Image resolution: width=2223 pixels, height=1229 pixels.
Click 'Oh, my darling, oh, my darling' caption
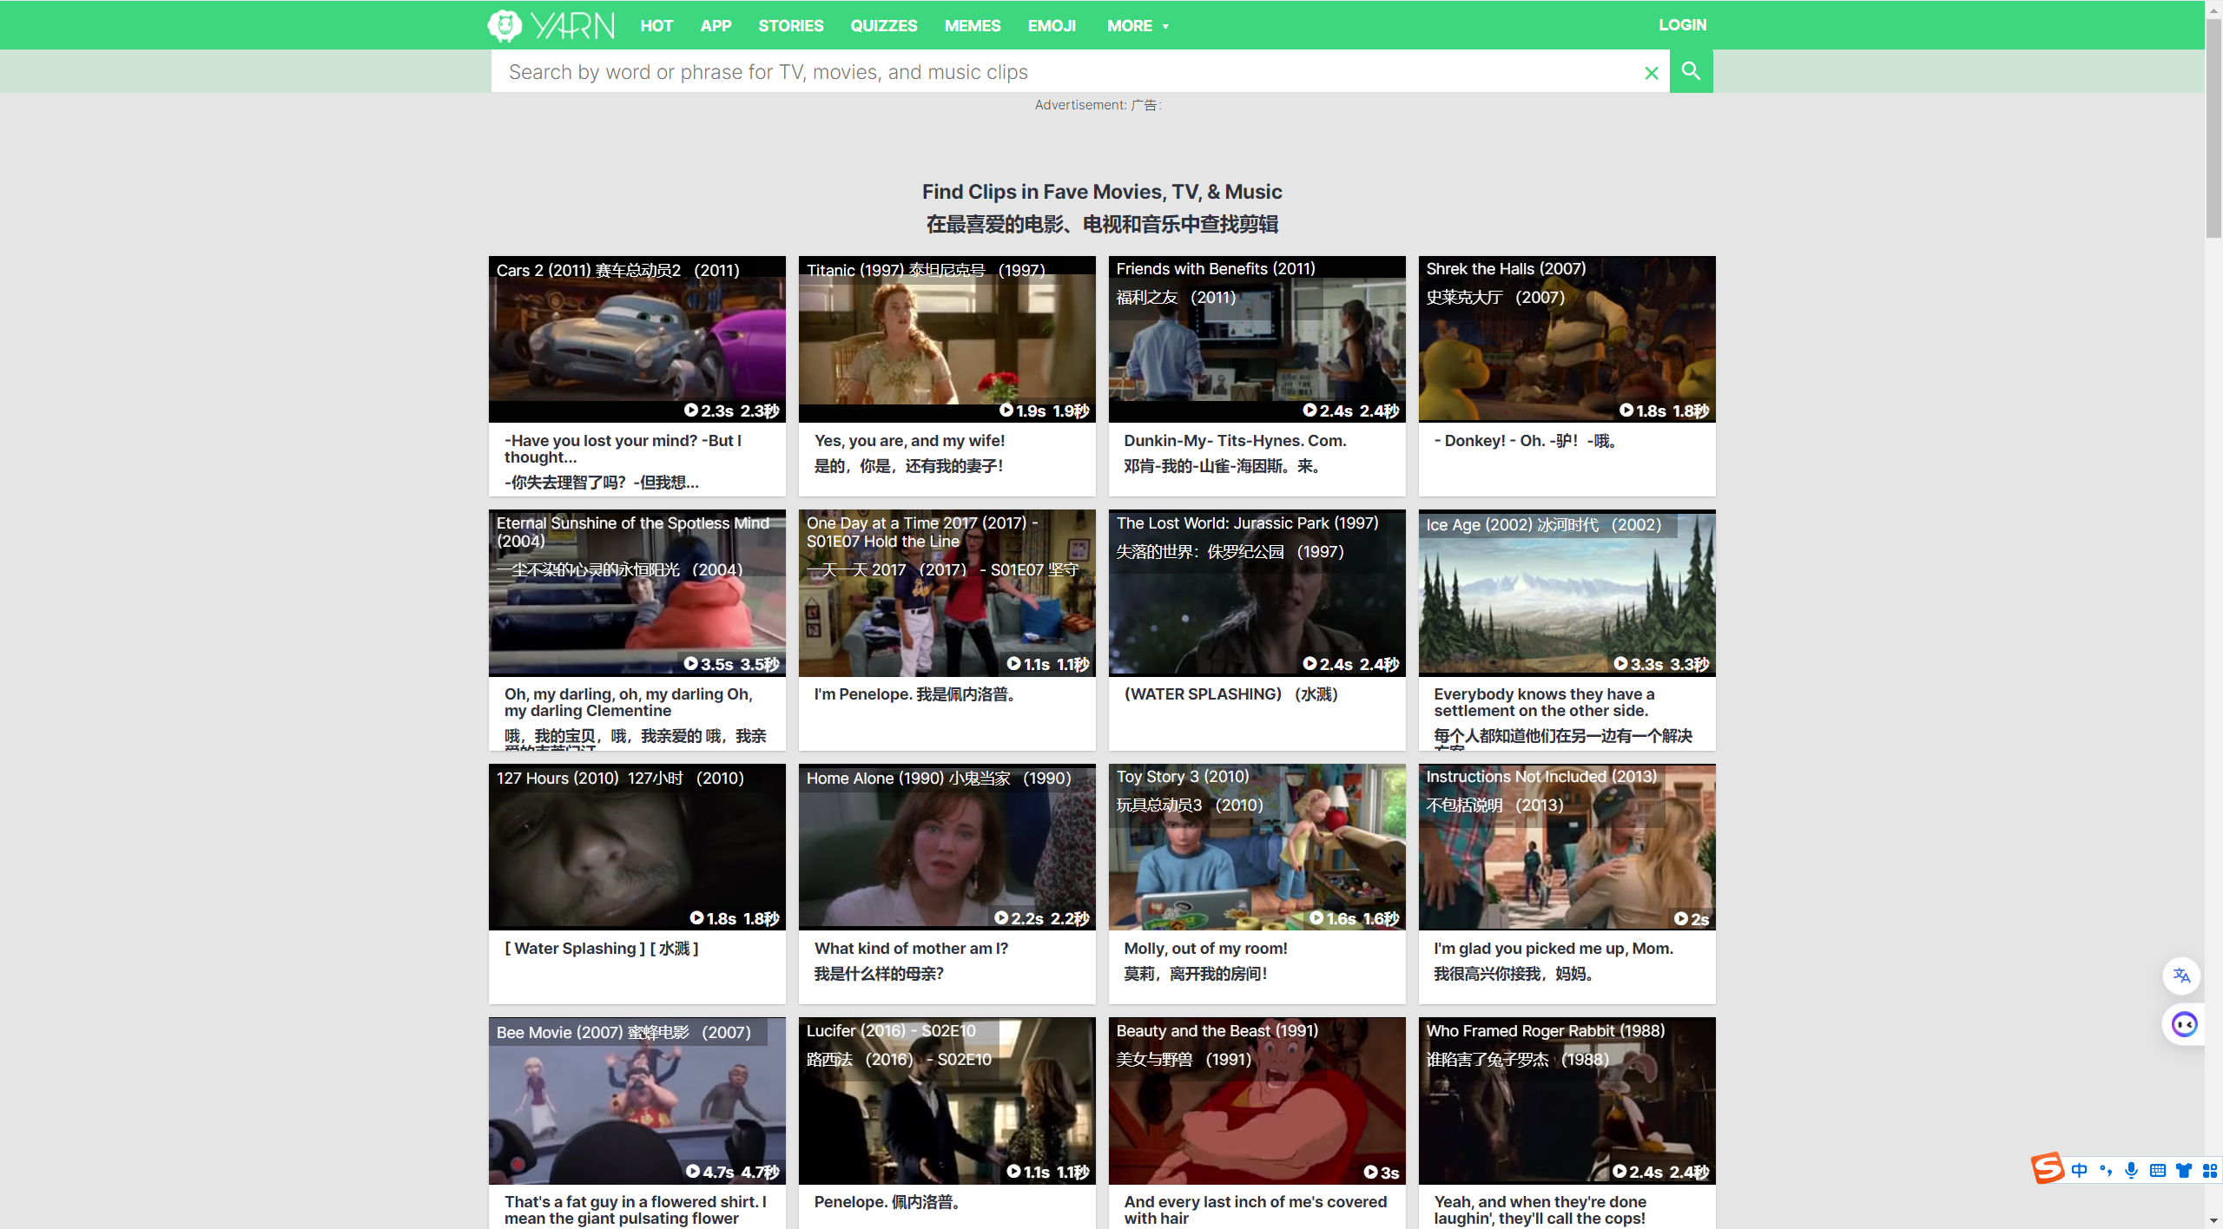629,702
